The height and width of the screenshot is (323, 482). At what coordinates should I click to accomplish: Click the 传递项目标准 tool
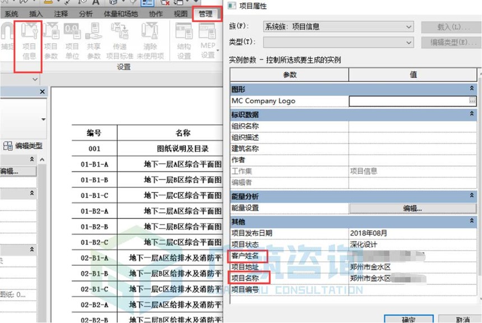point(119,41)
